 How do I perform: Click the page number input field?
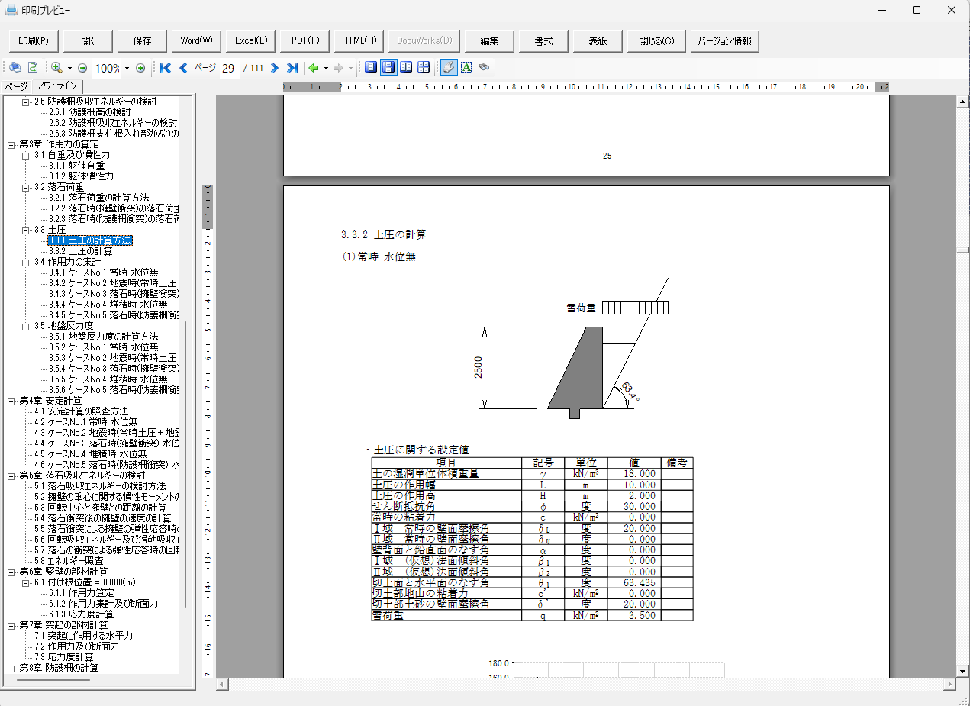[228, 68]
